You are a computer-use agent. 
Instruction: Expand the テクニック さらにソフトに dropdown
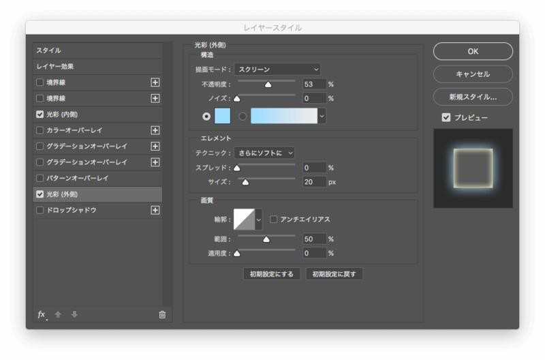coord(264,153)
